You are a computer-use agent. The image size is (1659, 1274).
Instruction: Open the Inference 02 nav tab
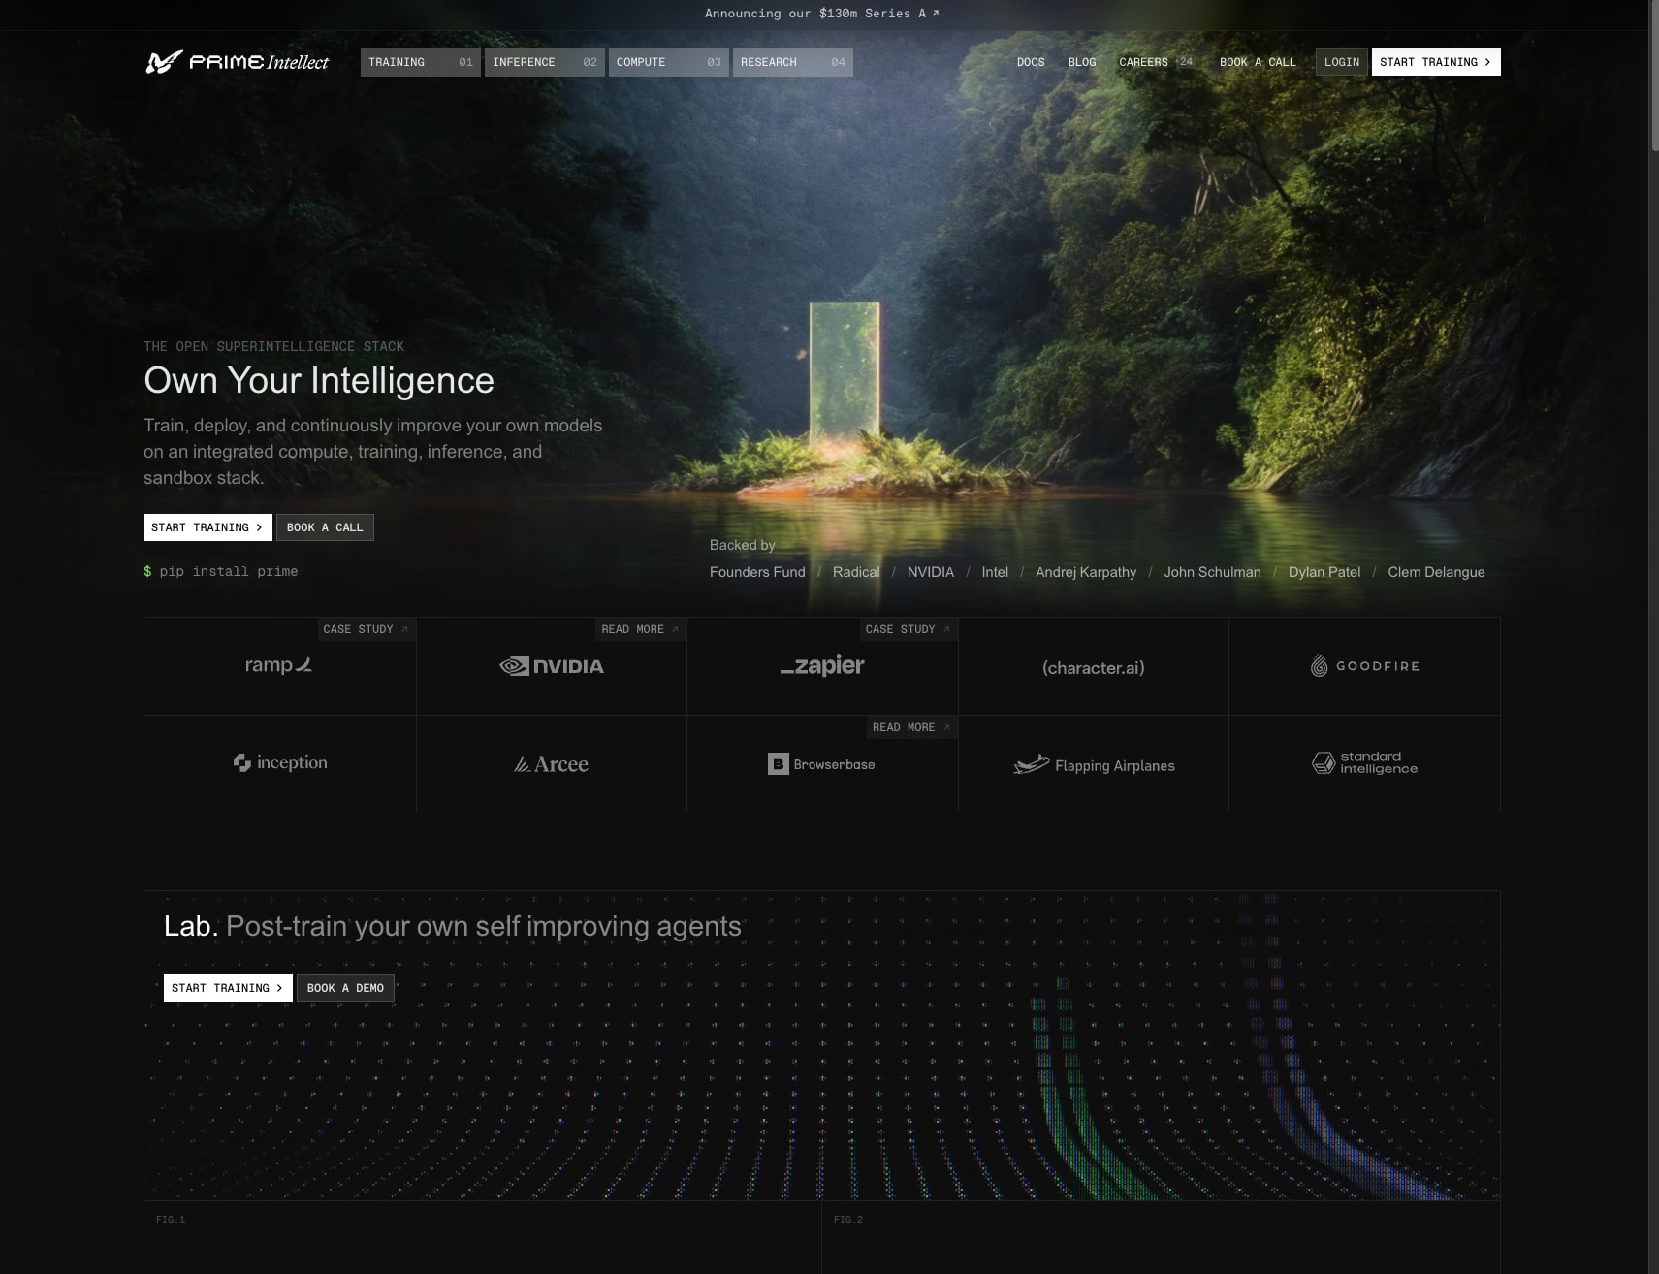click(545, 62)
